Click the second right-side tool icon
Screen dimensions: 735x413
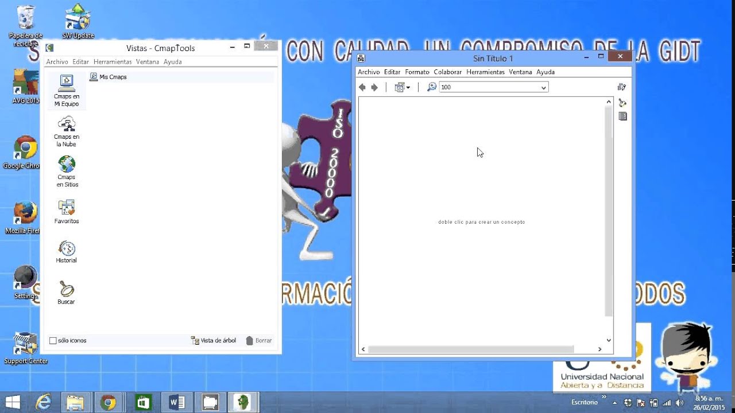click(x=622, y=103)
